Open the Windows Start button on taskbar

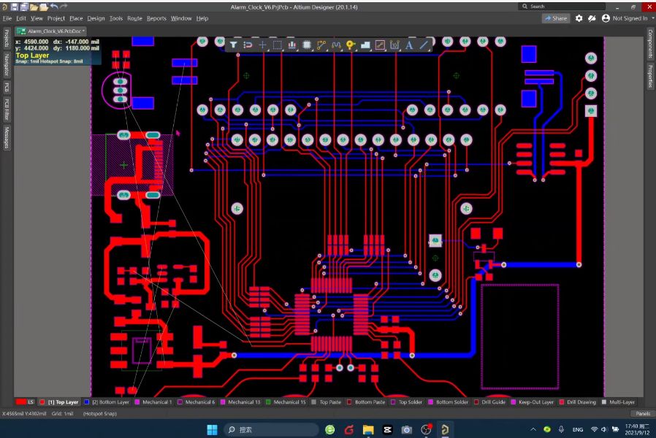(x=212, y=429)
